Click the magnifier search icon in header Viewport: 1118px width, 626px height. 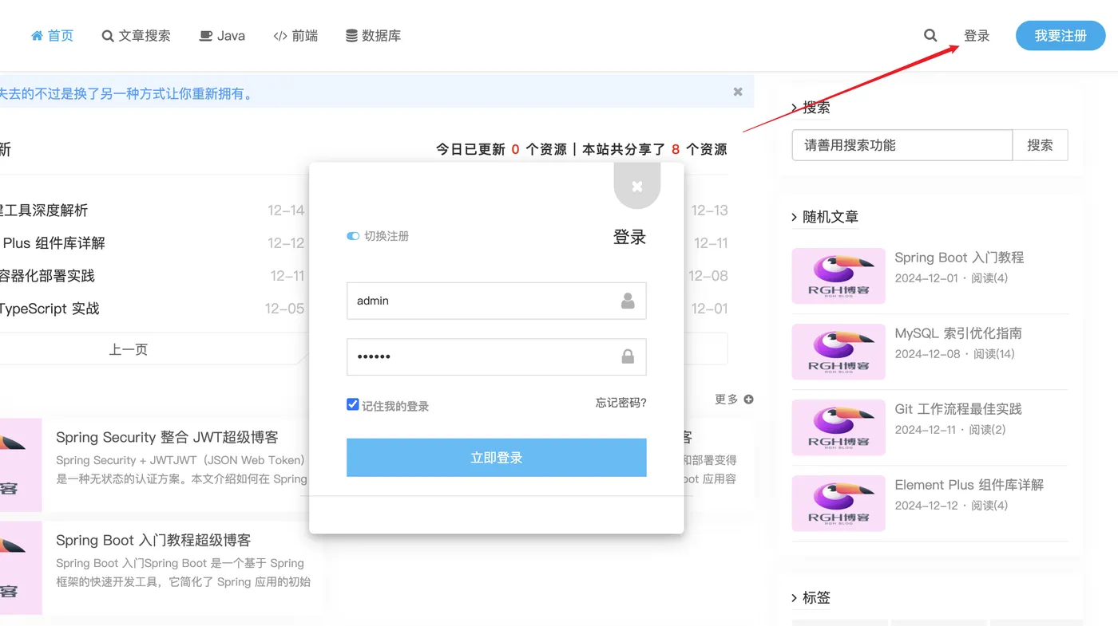pyautogui.click(x=930, y=35)
